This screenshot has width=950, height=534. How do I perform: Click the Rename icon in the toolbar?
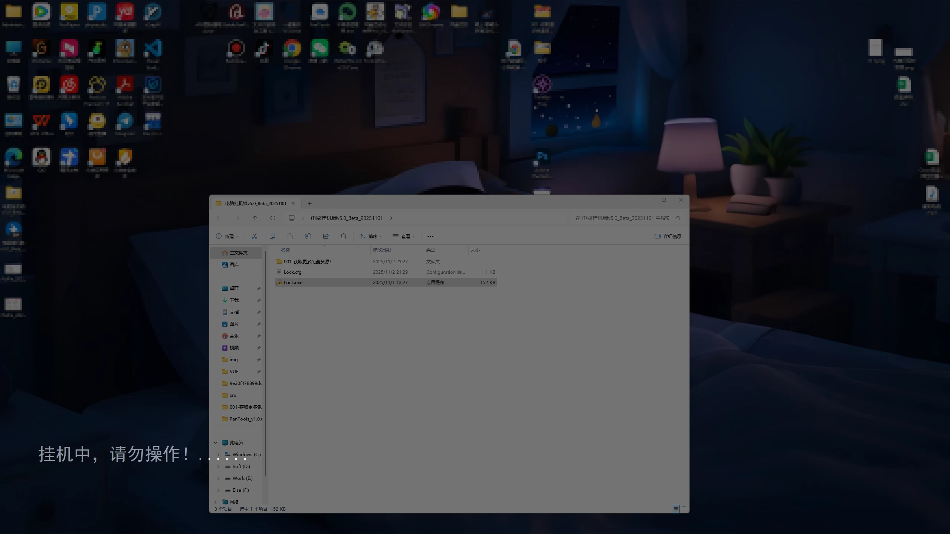[x=308, y=236]
